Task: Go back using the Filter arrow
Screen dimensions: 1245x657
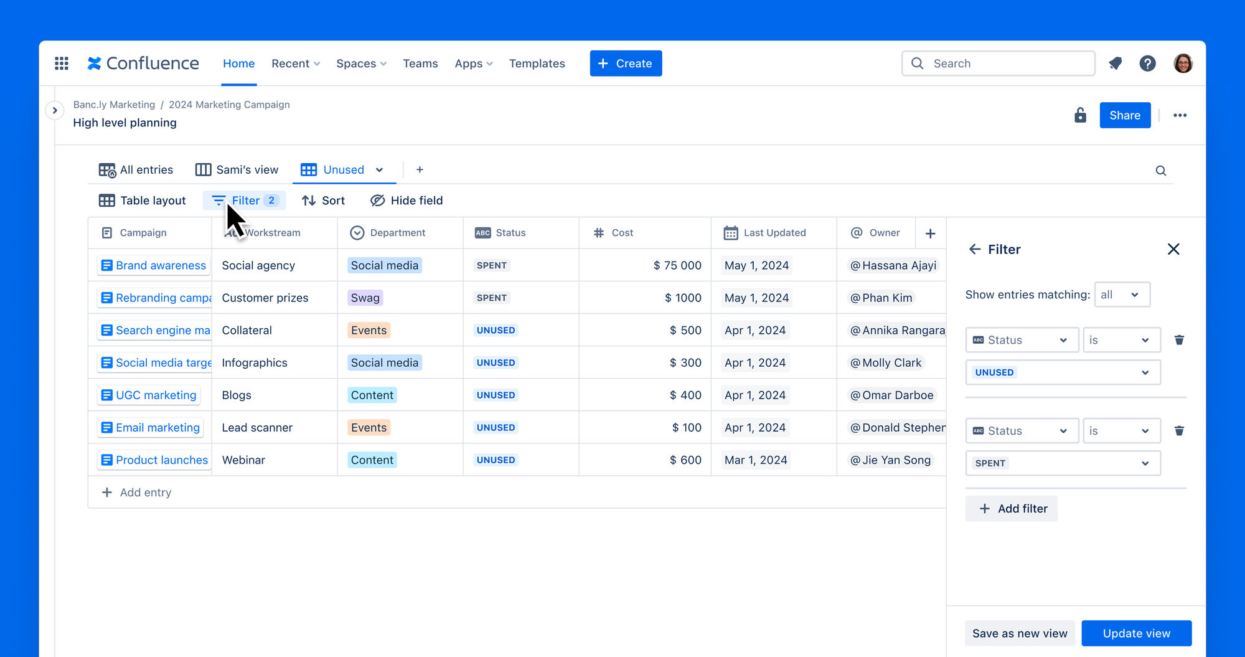Action: 975,249
